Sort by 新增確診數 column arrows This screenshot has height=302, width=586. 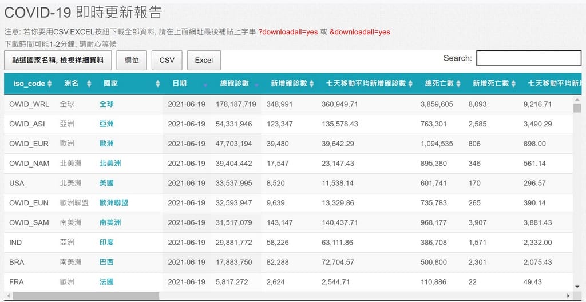click(x=312, y=84)
